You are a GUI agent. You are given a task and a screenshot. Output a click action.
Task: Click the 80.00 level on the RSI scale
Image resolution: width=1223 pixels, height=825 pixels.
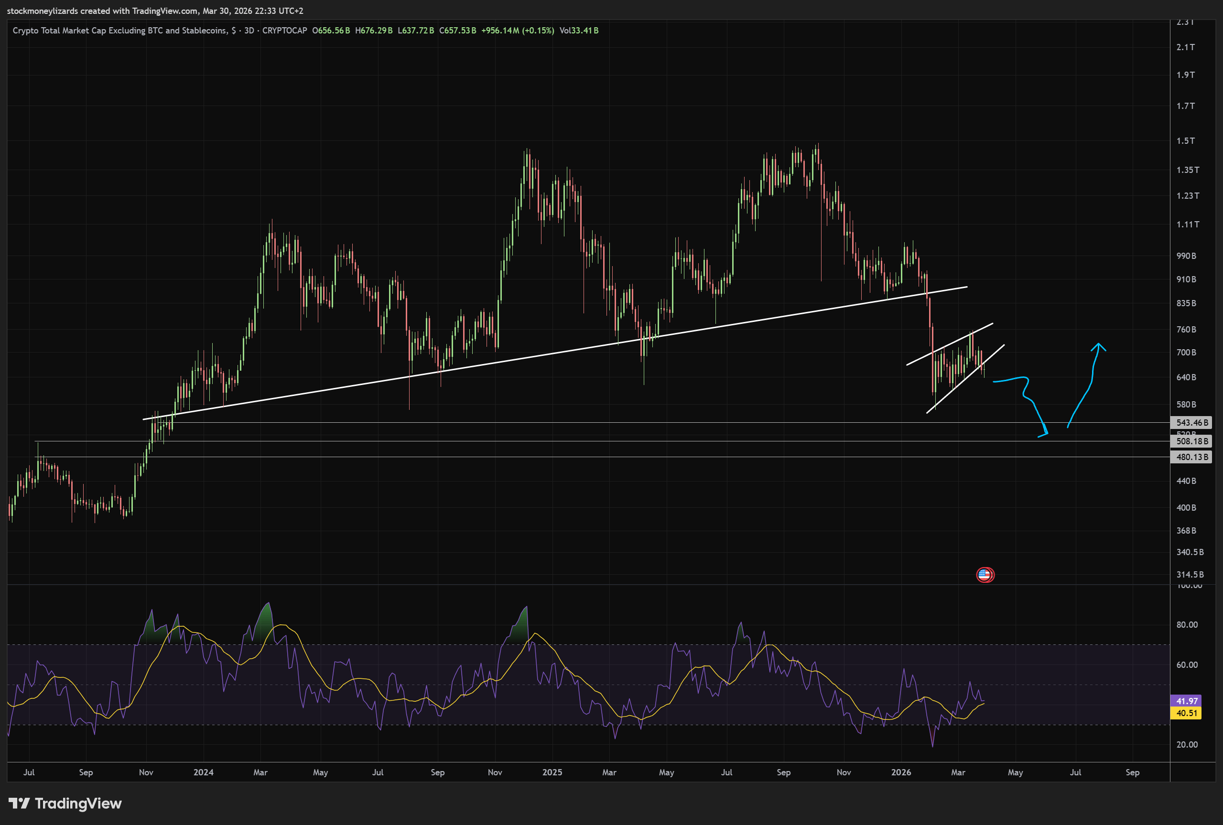1187,624
